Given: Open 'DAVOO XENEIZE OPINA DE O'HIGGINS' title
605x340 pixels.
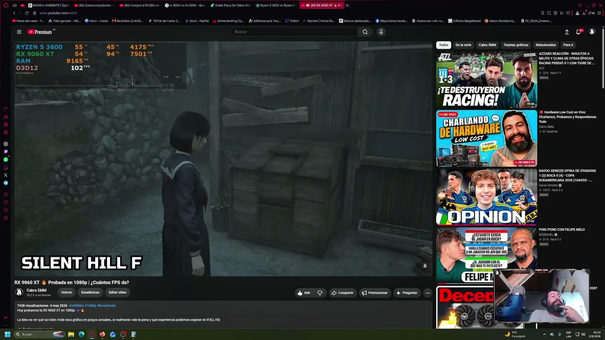Looking at the screenshot, I should click(x=567, y=175).
